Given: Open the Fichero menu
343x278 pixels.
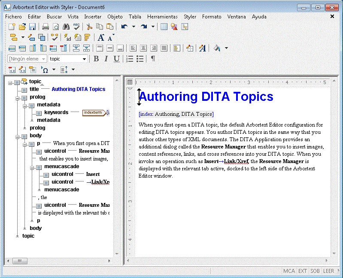Looking at the screenshot, I should (x=14, y=17).
